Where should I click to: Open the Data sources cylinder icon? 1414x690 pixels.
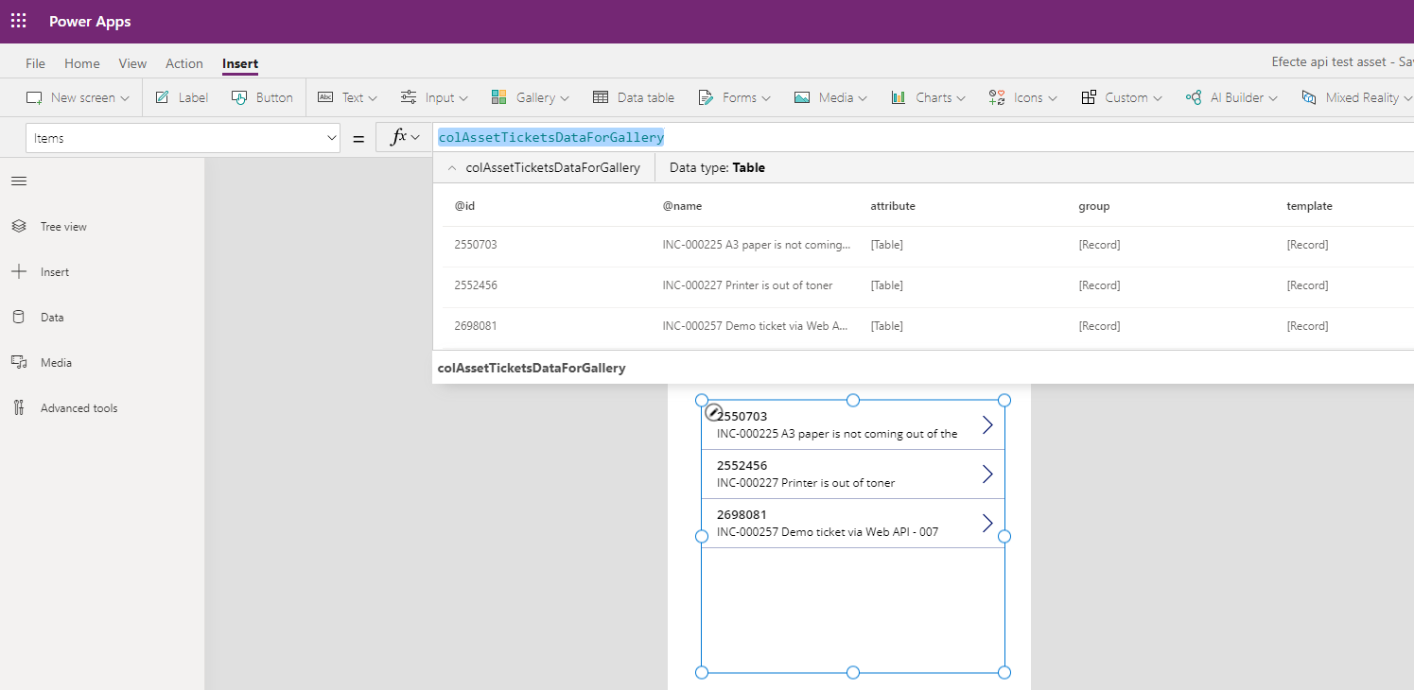pos(19,318)
